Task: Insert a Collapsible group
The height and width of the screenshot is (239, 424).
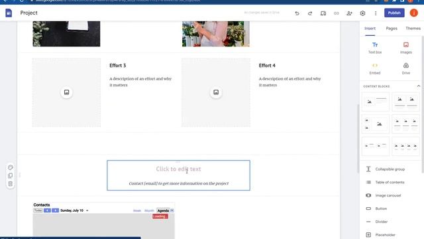Action: click(386, 169)
